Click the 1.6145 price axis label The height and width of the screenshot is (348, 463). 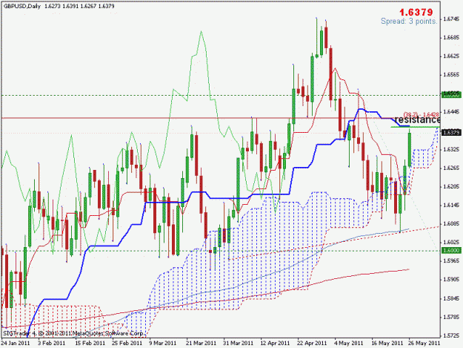point(451,206)
